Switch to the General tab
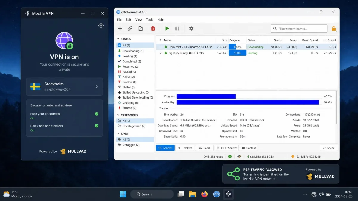 coord(165,148)
